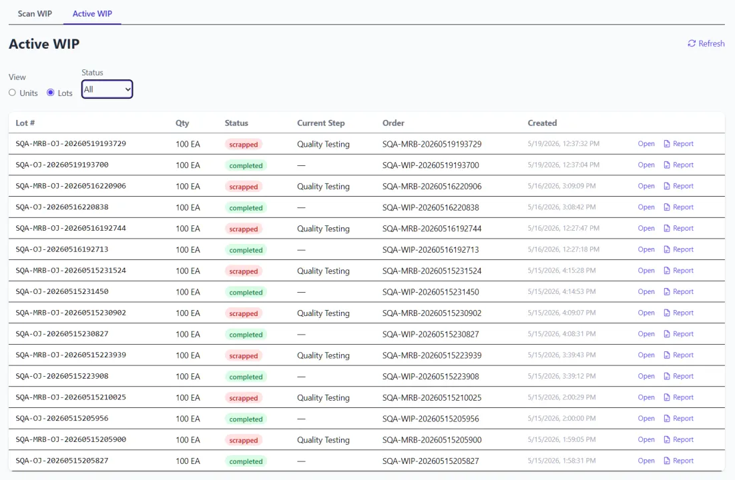Click Report icon for lot SQA-MRB-OJ-20260515231524
Image resolution: width=735 pixels, height=480 pixels.
click(666, 271)
